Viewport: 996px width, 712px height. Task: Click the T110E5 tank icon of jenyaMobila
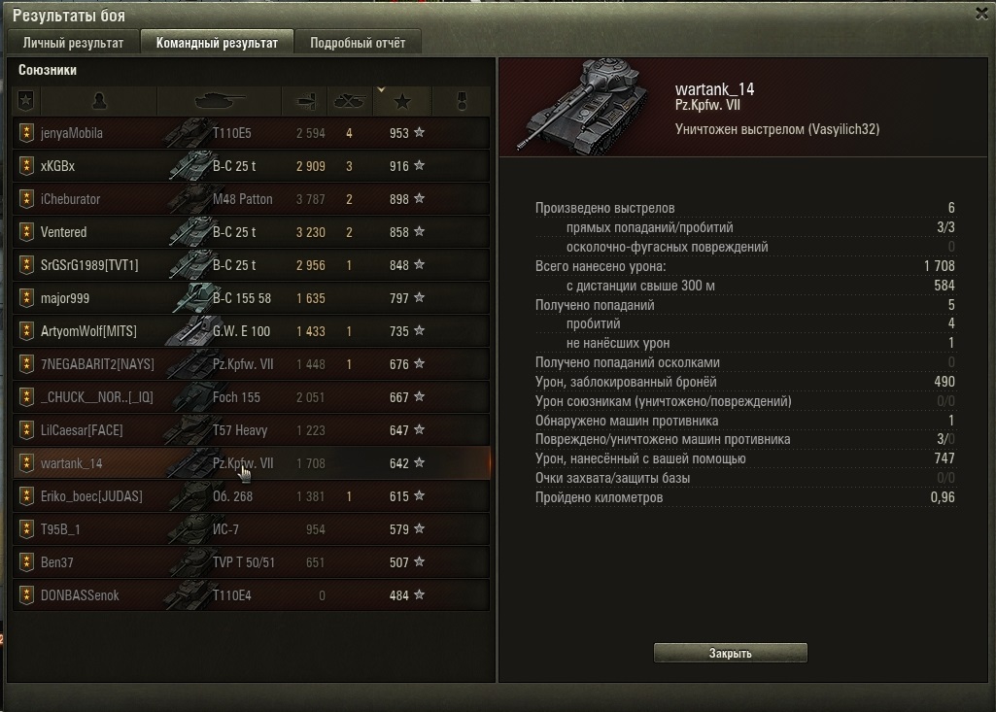(x=186, y=133)
